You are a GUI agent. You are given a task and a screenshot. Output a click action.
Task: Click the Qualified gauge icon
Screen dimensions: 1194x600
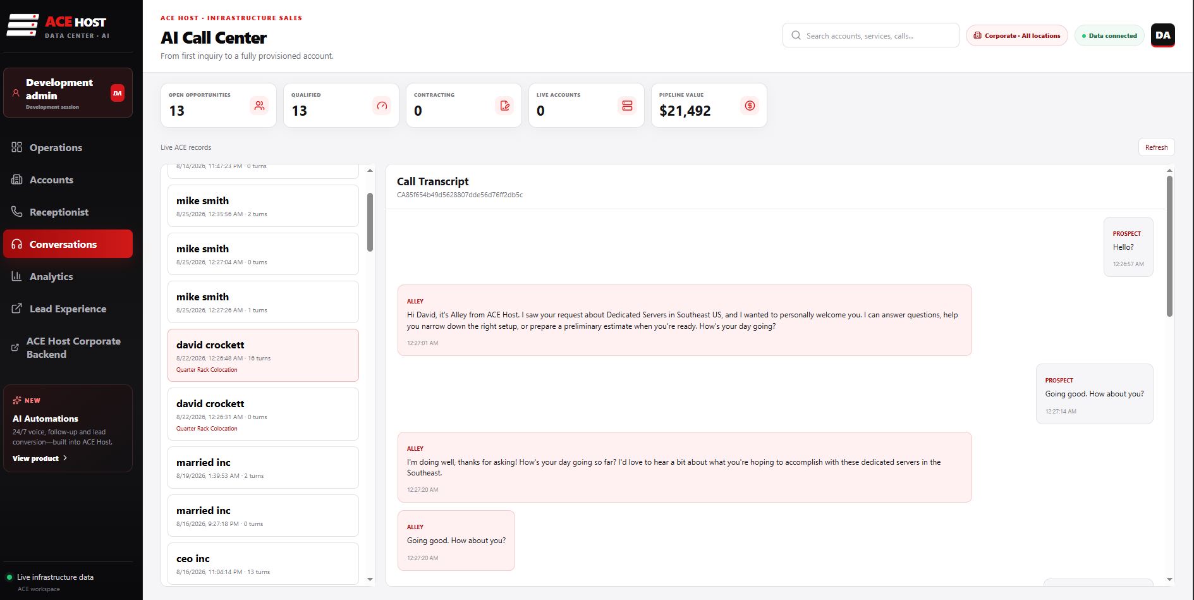pyautogui.click(x=382, y=106)
